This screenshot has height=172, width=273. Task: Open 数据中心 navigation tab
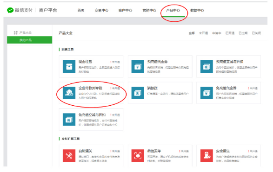click(197, 10)
